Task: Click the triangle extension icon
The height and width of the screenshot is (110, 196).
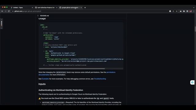Action: (181, 11)
